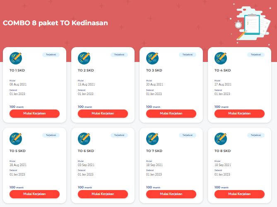Start TO 1 SKD with Mulai Kerjakan
277x207 pixels.
point(34,114)
